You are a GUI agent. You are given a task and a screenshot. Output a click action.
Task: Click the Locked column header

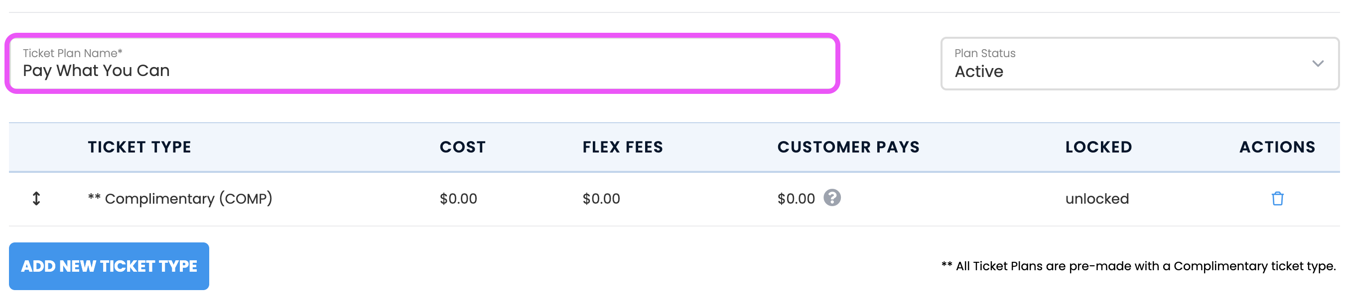point(1098,147)
